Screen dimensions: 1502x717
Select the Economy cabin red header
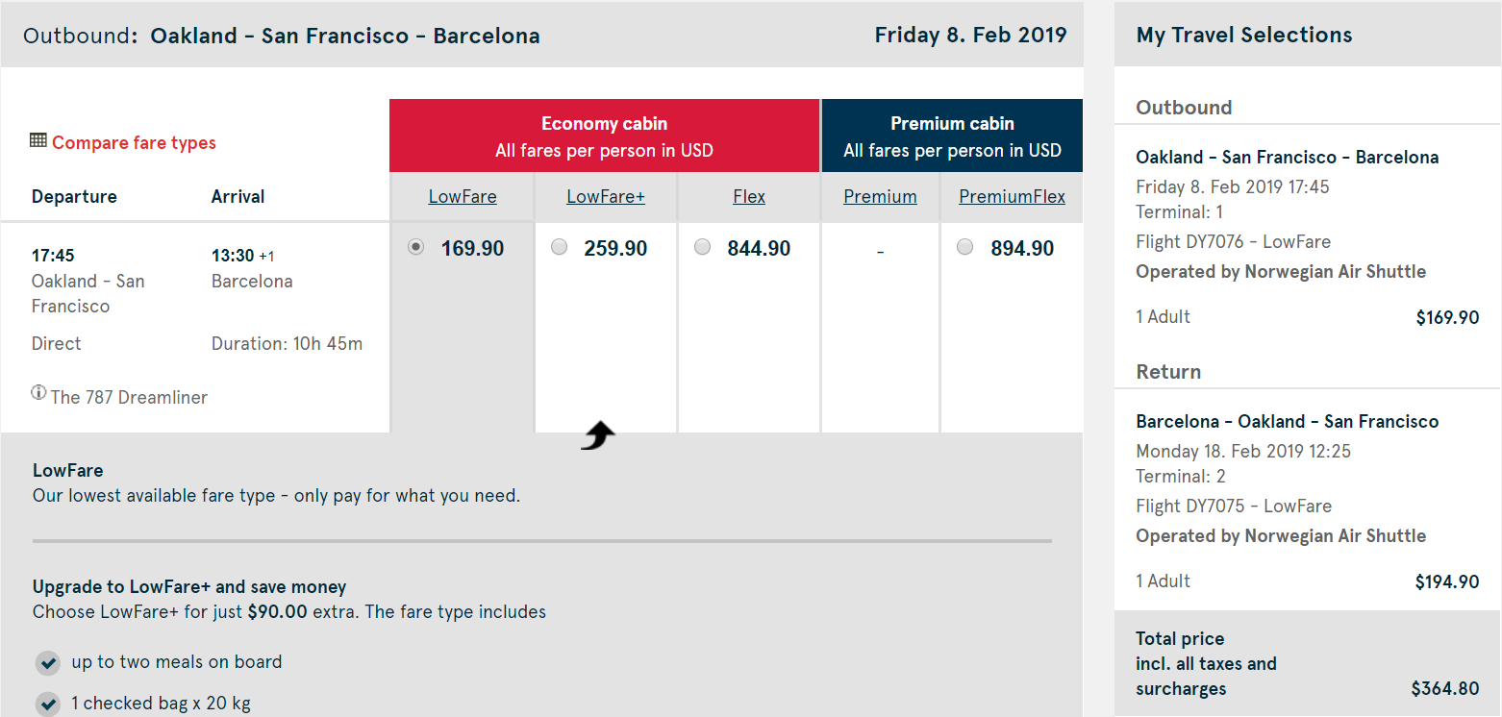604,136
